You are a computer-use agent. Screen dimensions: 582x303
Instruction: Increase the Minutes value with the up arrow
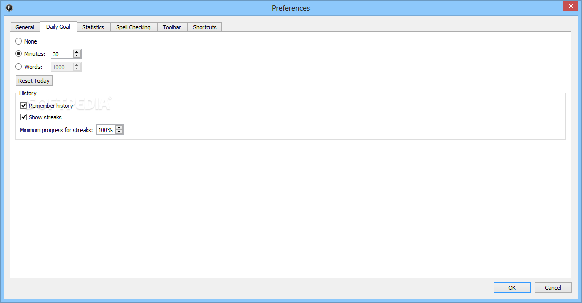pyautogui.click(x=77, y=51)
